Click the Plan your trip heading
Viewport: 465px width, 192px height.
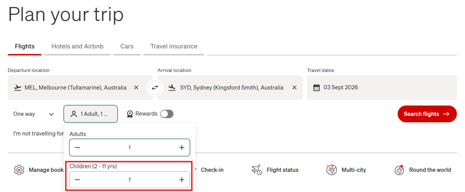pos(66,15)
